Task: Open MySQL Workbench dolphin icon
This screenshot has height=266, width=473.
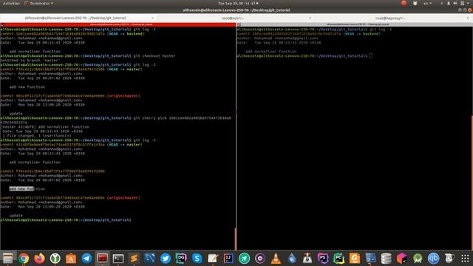Action: [x=149, y=259]
